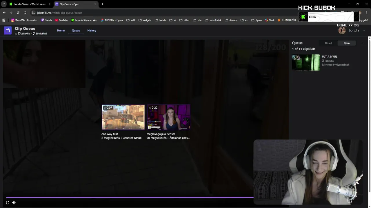Viewport: 371px width, 208px height.
Task: Click the Queue panel heading
Action: (x=297, y=43)
